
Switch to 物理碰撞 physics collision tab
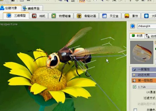click(61, 16)
